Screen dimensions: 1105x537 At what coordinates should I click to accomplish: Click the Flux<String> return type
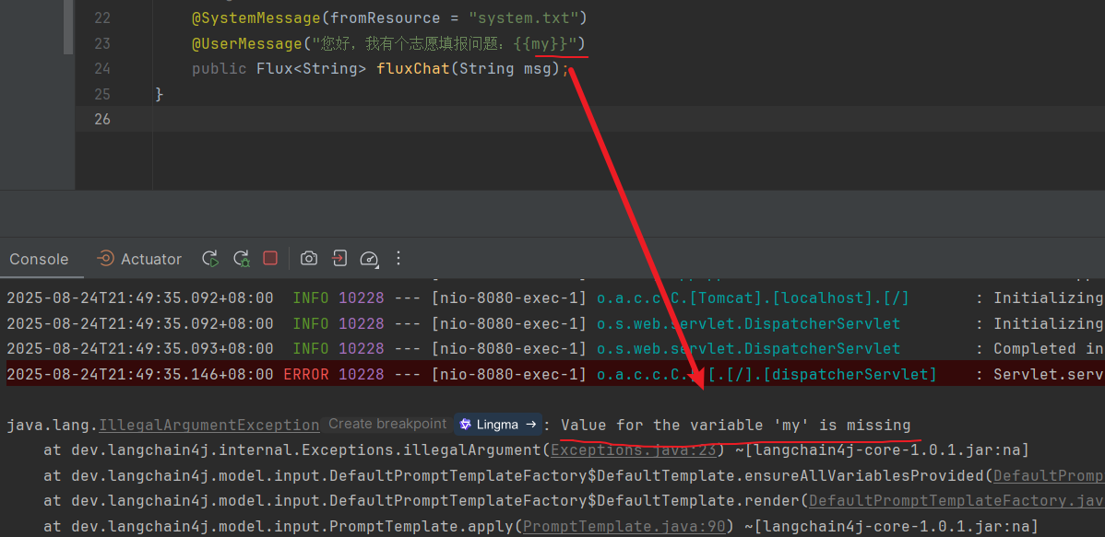[x=312, y=69]
